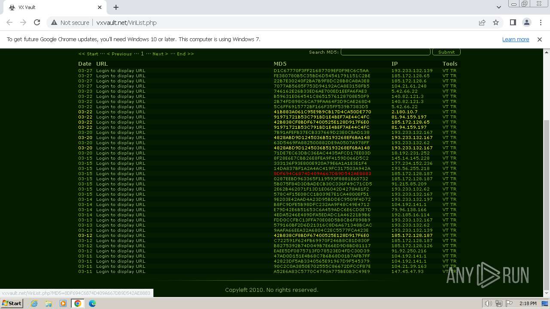Click the system clock 2:18 PM
Viewport: 550px width, 309px height.
pyautogui.click(x=528, y=303)
